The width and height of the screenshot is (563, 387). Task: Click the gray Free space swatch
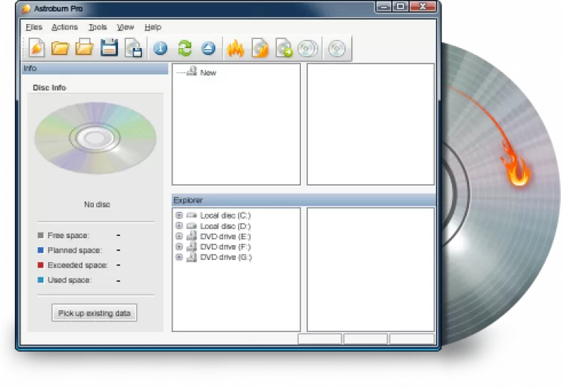[x=41, y=235]
